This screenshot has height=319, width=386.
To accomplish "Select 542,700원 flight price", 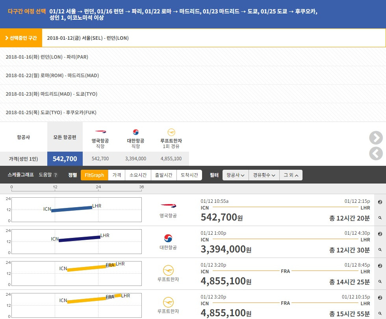I will (x=222, y=217).
